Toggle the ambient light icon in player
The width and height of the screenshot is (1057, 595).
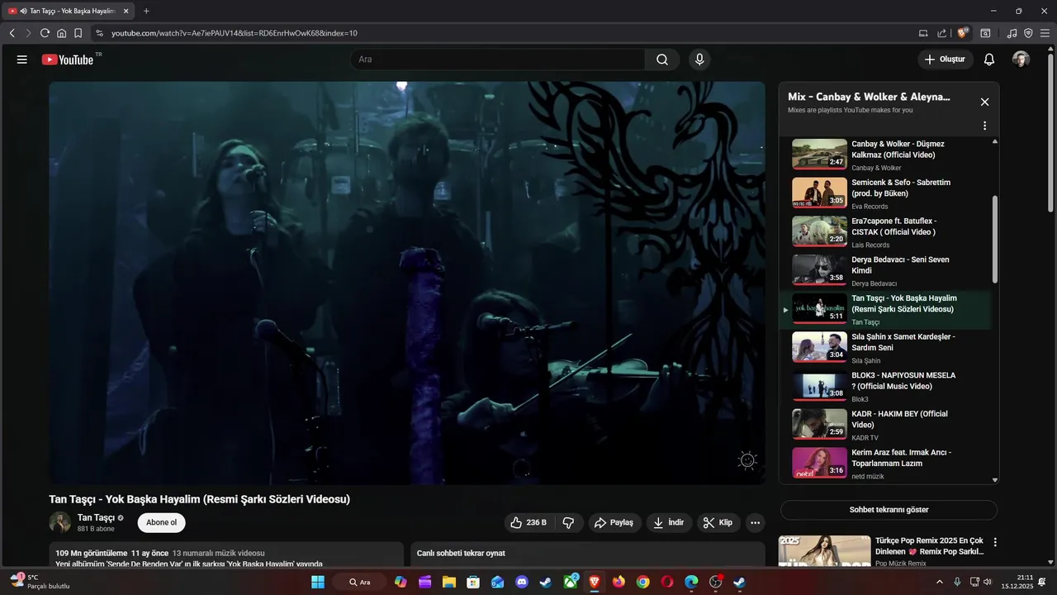click(x=747, y=460)
